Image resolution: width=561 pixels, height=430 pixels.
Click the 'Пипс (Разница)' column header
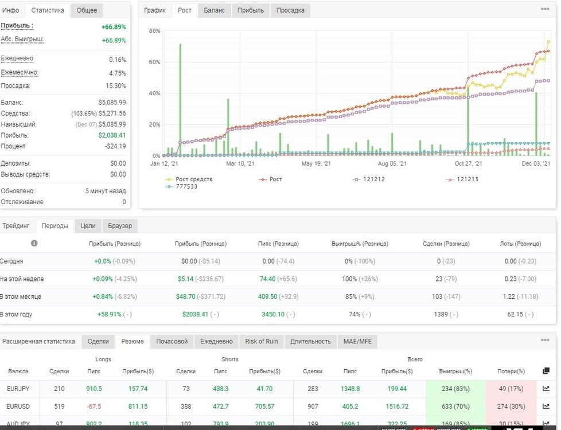tap(278, 244)
